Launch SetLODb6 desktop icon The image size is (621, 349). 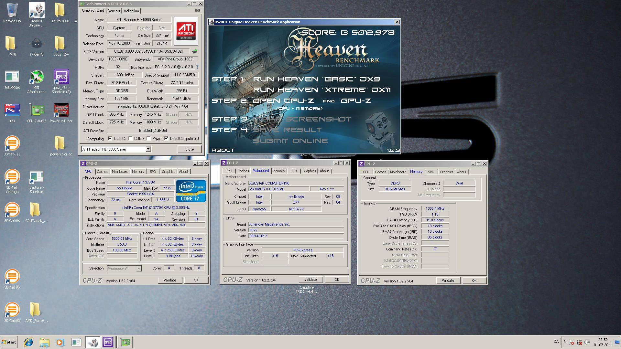pos(12,80)
